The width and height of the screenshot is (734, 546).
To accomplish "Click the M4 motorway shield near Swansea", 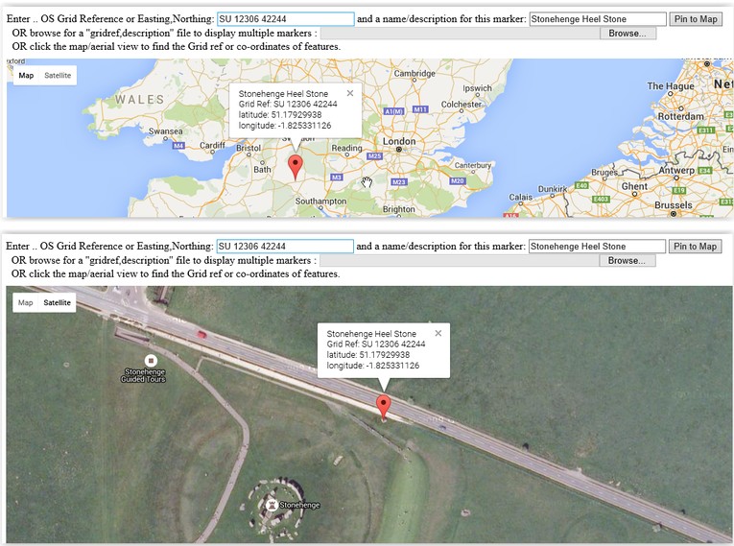I will click(x=178, y=146).
